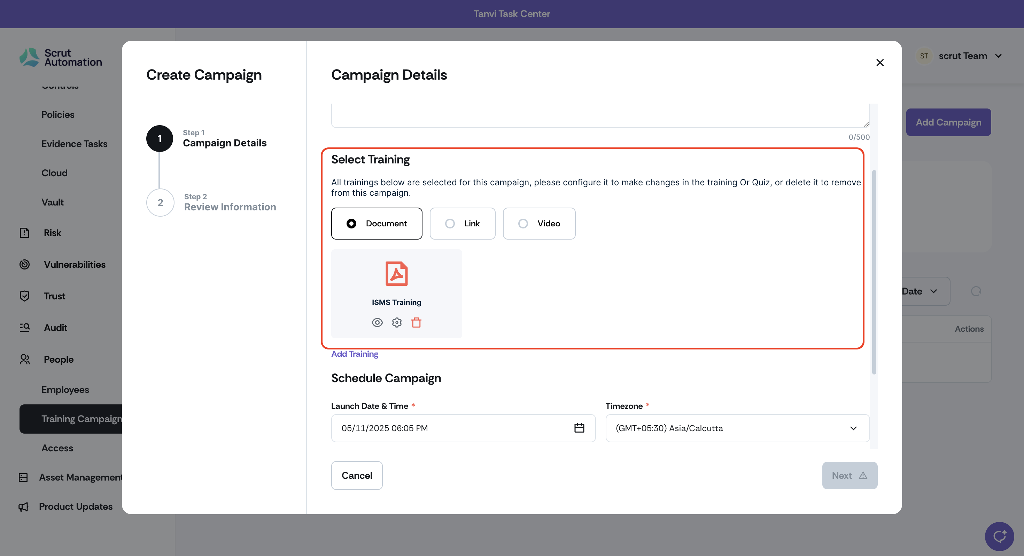Click the Vulnerabilities radar icon
Image resolution: width=1024 pixels, height=556 pixels.
[25, 264]
